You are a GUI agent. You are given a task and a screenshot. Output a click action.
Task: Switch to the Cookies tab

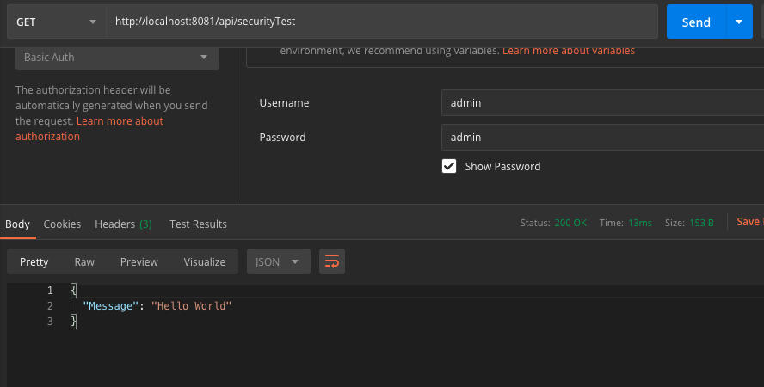tap(62, 224)
